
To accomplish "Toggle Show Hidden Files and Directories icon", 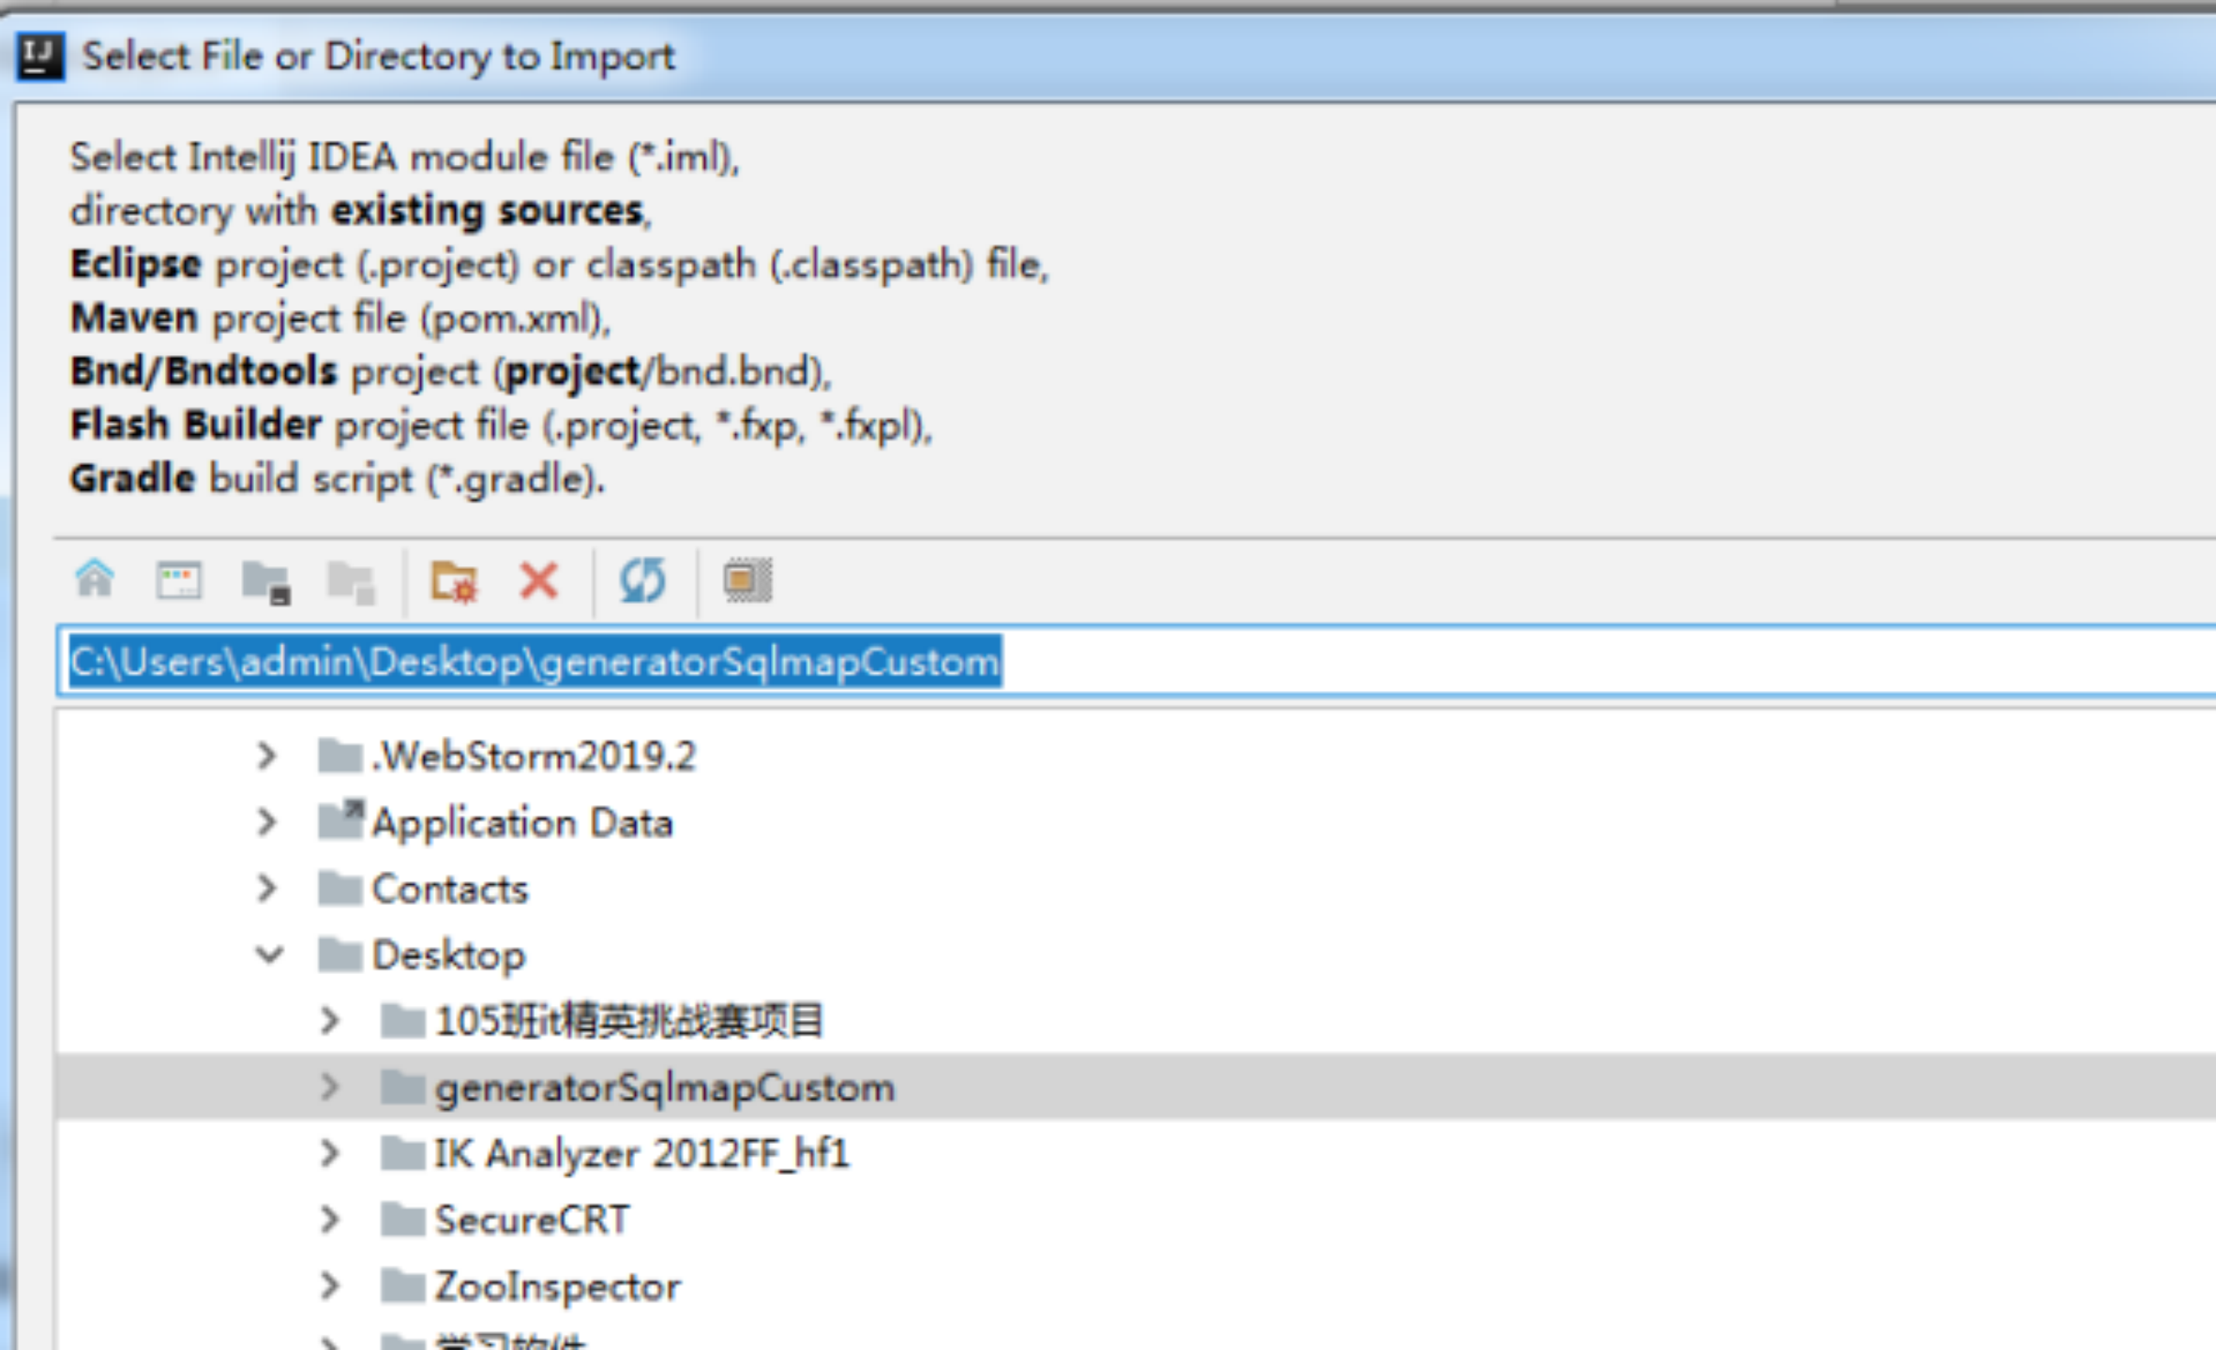I will (x=747, y=580).
